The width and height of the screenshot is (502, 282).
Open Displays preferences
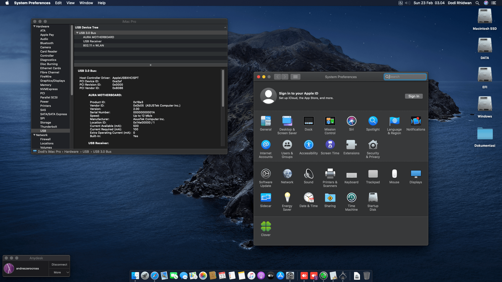tap(416, 176)
